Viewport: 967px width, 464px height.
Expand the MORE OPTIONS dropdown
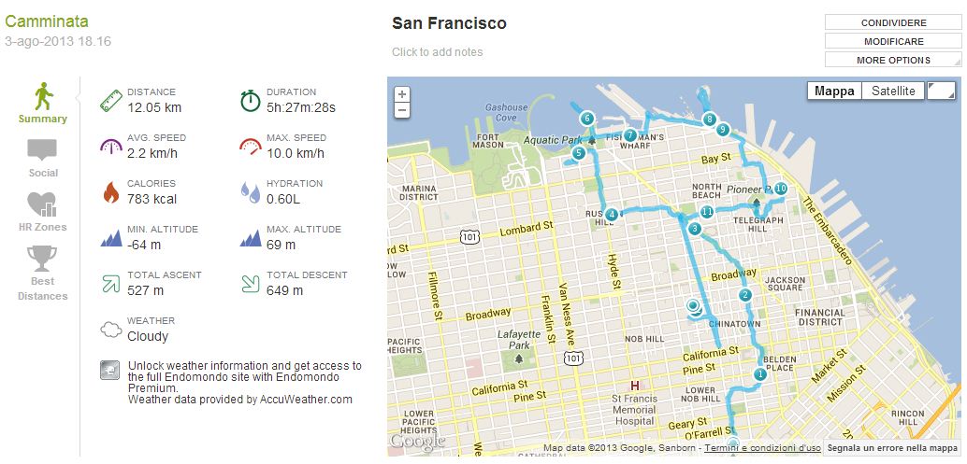click(891, 60)
